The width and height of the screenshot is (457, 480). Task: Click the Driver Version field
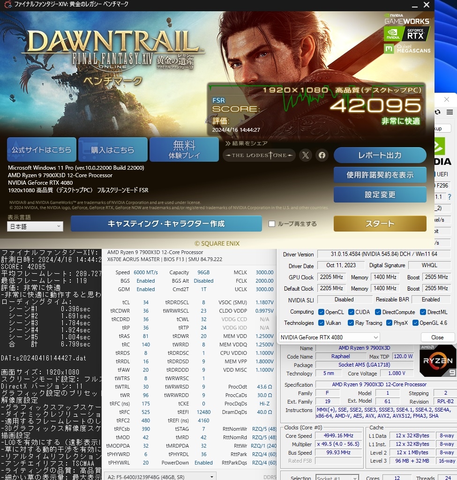coord(384,254)
